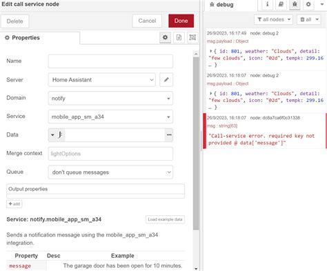Viewport: 327px width, 271px height.
Task: Open Service mobile_app_sm_a34 dropdown
Action: [x=110, y=117]
